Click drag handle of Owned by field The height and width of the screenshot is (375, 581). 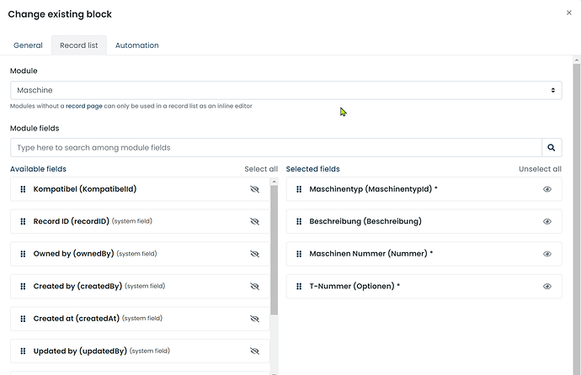click(23, 254)
